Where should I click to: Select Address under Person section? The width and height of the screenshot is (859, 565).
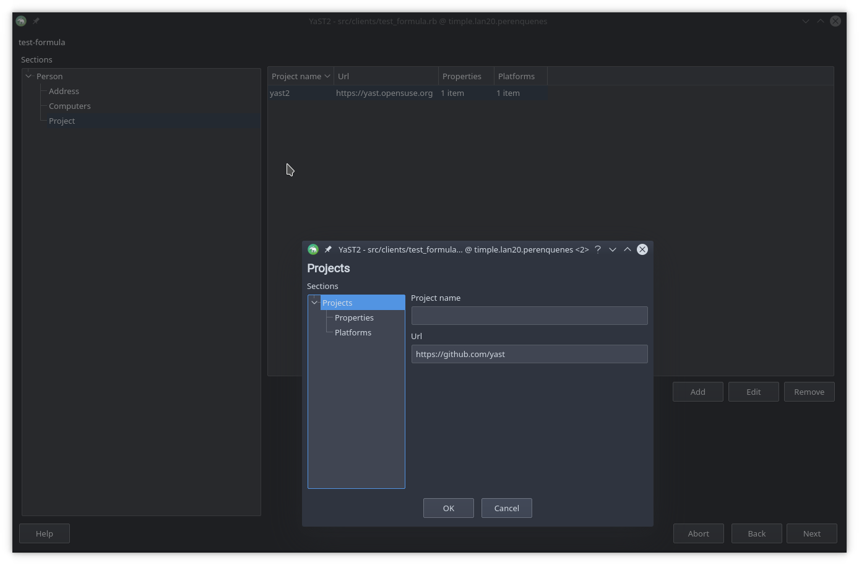click(64, 91)
